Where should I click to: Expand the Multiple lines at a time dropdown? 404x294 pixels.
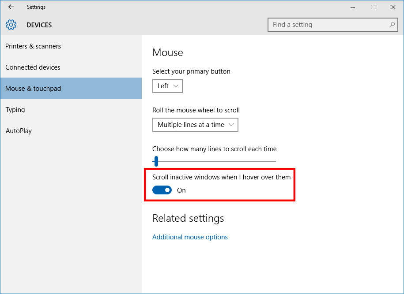coord(195,125)
